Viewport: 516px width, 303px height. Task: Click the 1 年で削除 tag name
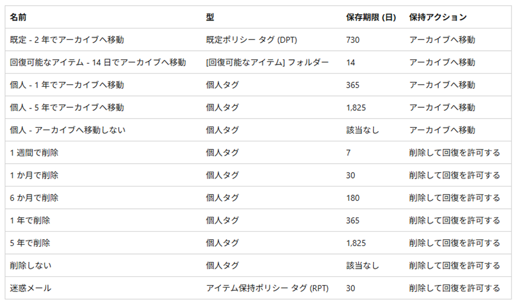[30, 220]
